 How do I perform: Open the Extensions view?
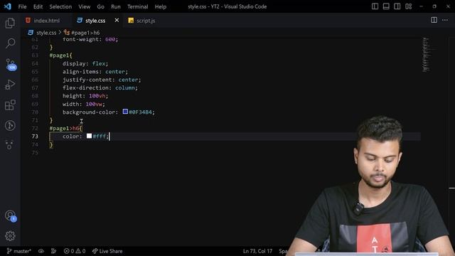pyautogui.click(x=10, y=105)
